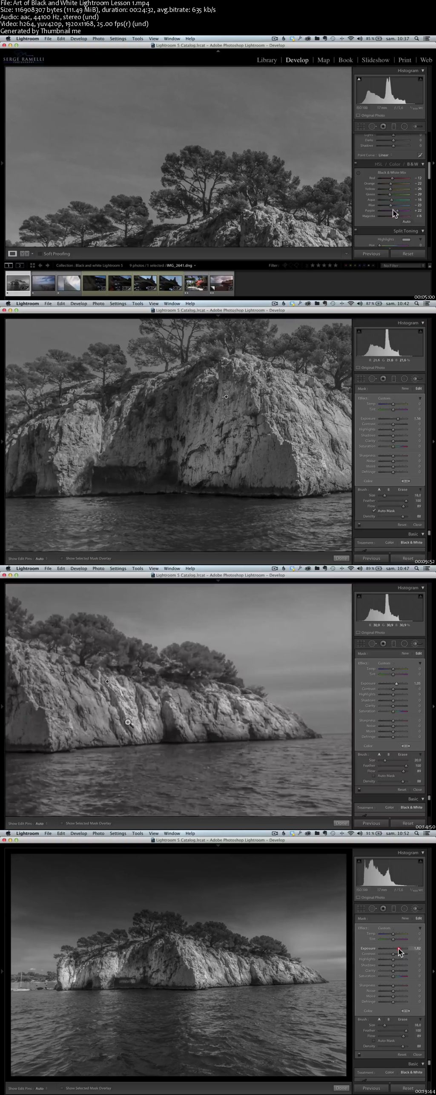The height and width of the screenshot is (1095, 436).
Task: Click the filmstrip Go Forward arrow
Action: click(47, 265)
